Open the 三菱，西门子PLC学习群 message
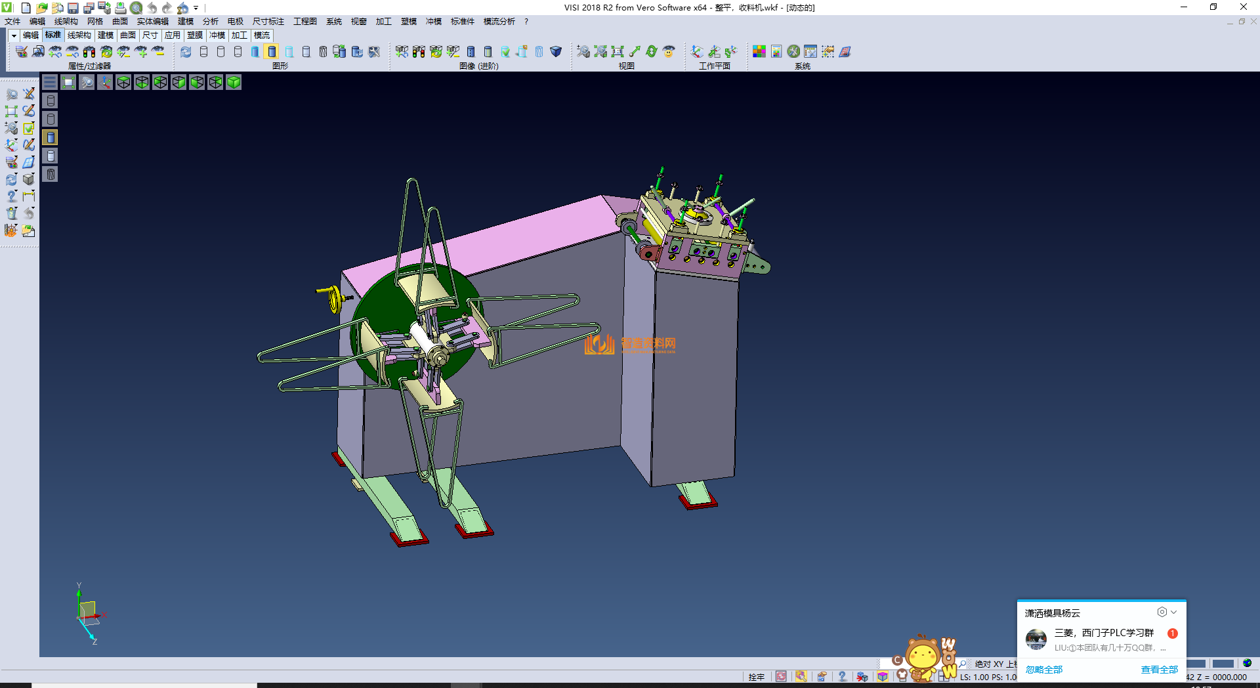Image resolution: width=1260 pixels, height=688 pixels. 1102,639
